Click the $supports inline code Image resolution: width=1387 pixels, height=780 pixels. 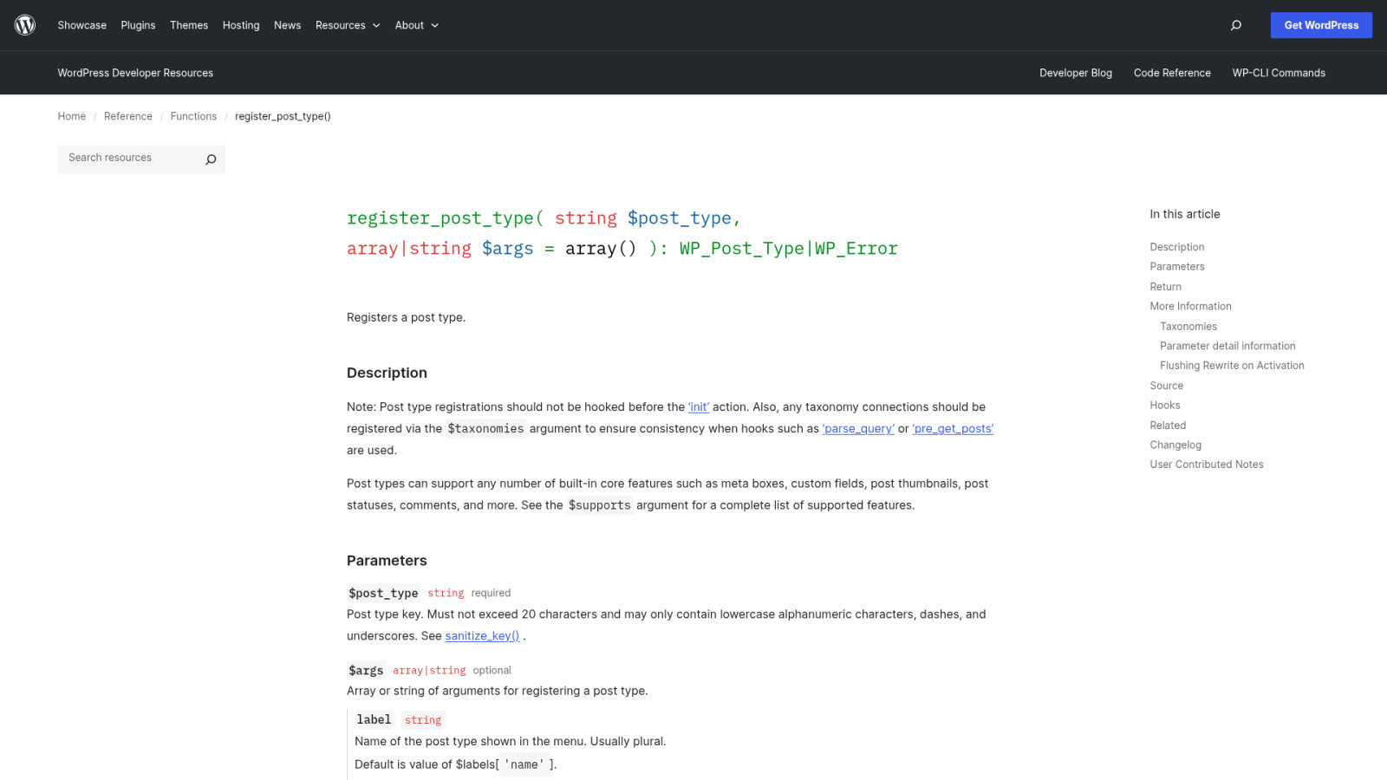(600, 505)
